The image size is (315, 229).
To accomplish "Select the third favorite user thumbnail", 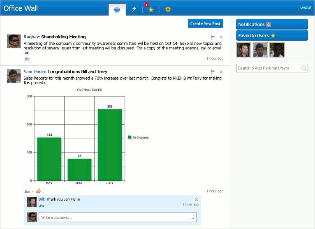I will click(277, 50).
